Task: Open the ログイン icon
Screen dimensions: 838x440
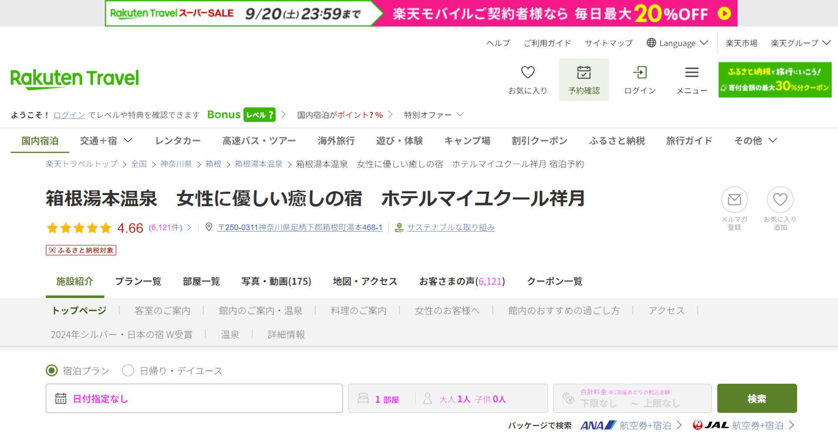Action: point(639,73)
